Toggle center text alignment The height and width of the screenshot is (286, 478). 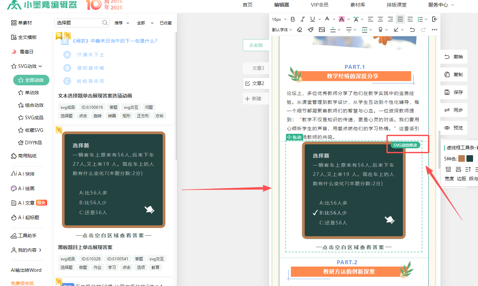click(380, 19)
